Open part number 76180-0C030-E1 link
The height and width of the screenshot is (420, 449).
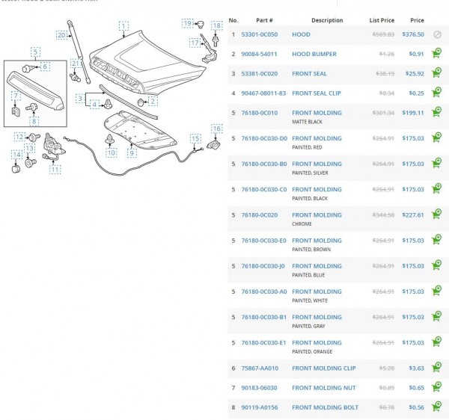click(x=263, y=343)
